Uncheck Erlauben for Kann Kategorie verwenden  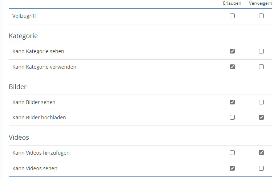click(232, 67)
